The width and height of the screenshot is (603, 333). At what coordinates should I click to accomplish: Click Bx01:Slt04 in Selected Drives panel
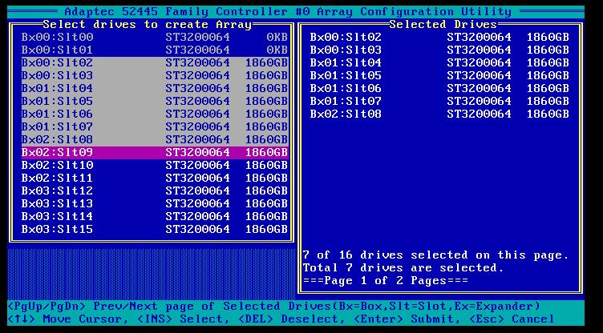(439, 62)
